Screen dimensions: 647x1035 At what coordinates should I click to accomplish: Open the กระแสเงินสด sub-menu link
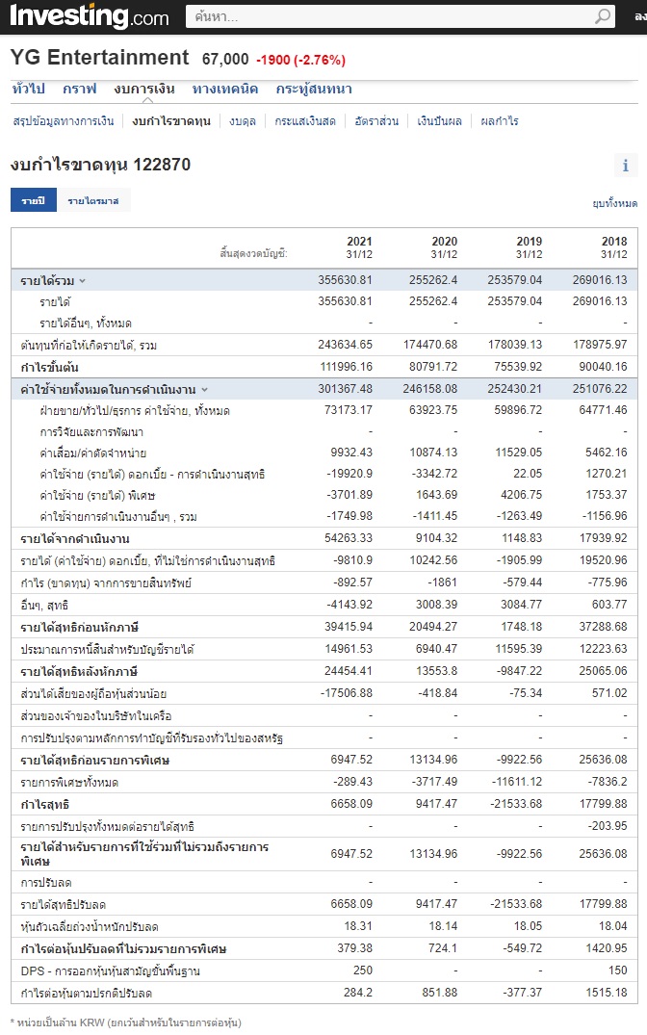click(x=305, y=120)
